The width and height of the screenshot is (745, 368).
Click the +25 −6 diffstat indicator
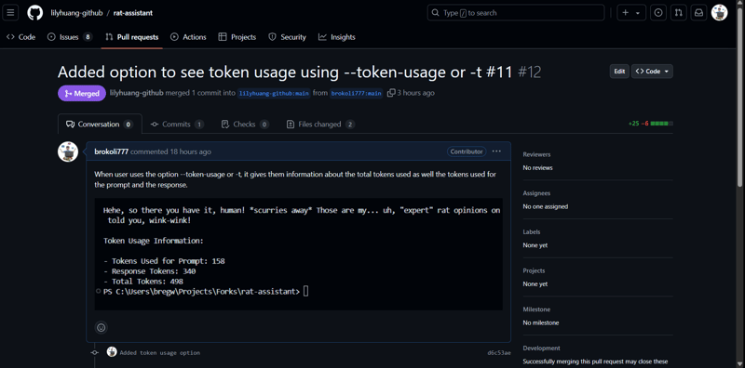click(x=650, y=124)
